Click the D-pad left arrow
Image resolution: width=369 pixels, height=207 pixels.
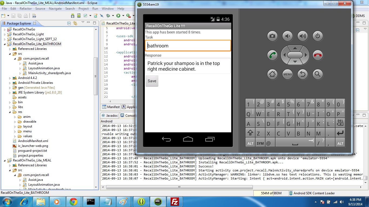click(284, 55)
